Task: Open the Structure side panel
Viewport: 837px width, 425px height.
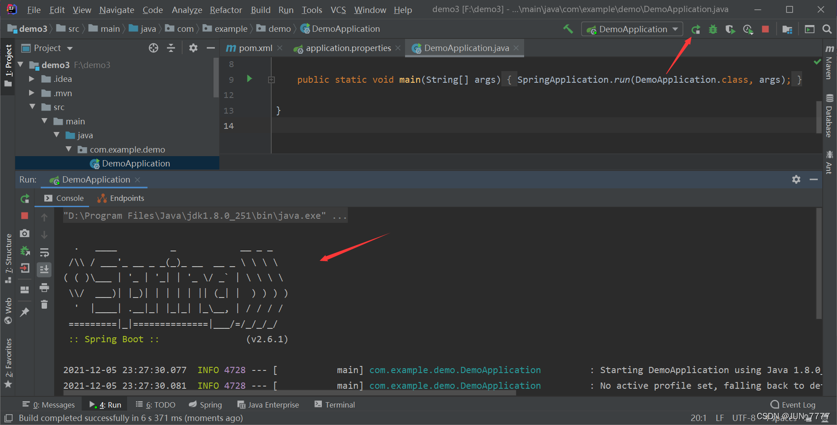Action: point(9,259)
